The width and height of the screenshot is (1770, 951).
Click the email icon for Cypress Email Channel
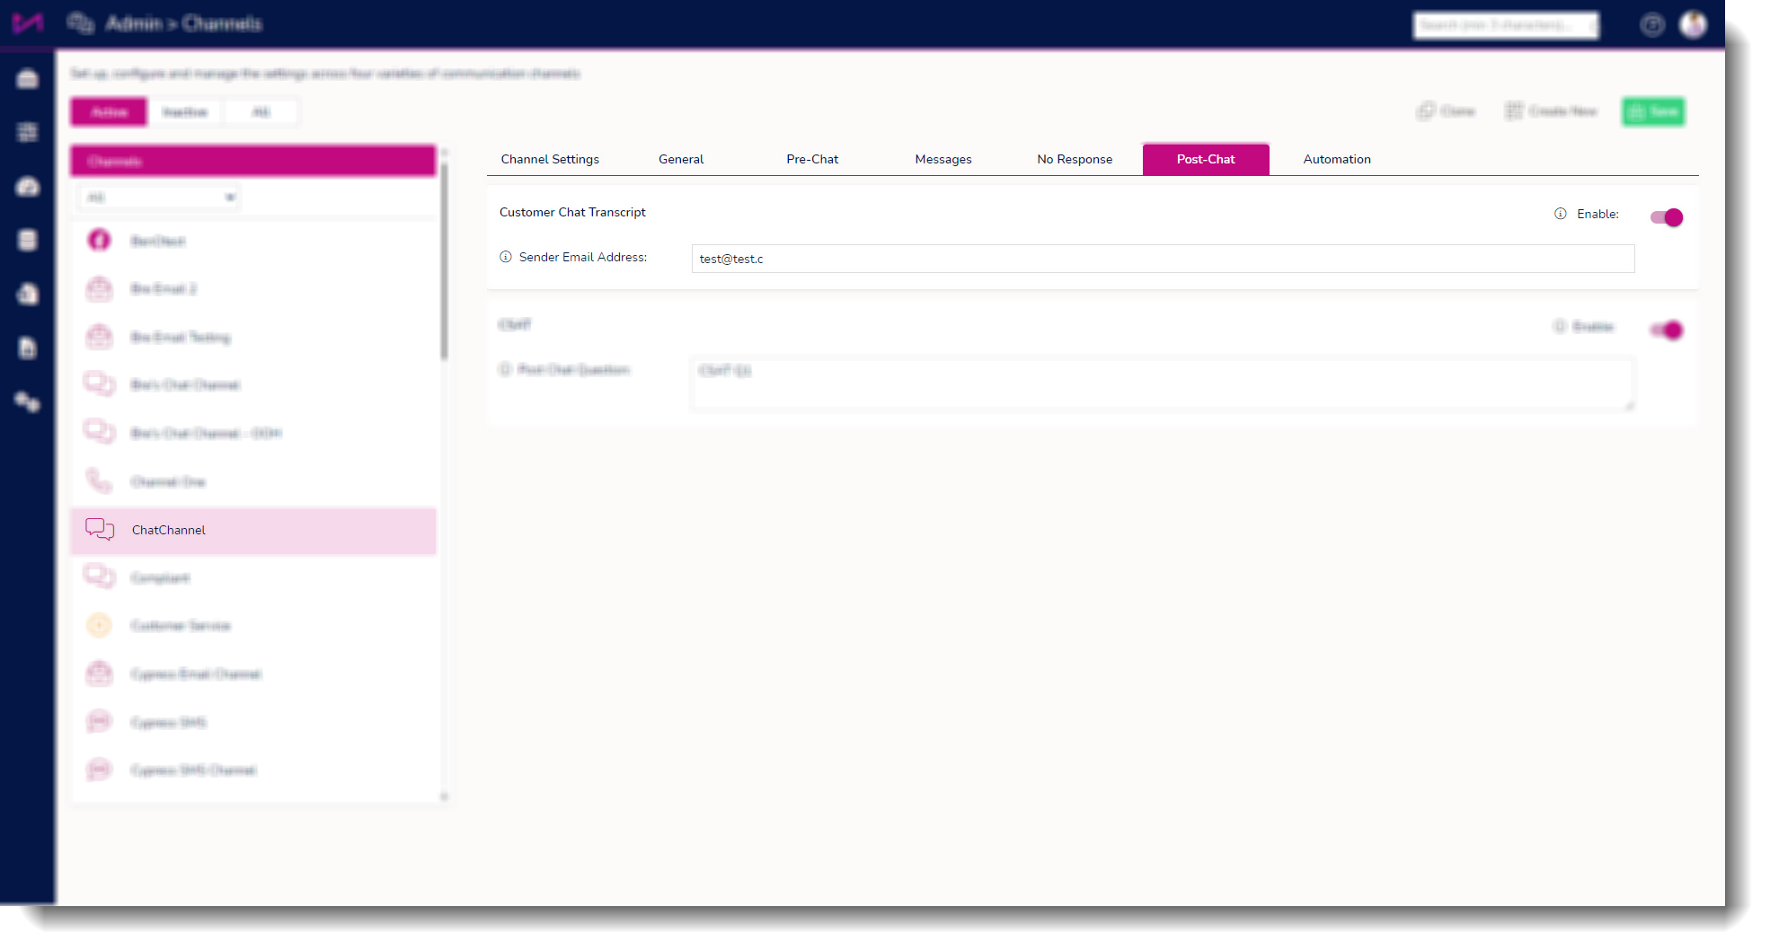point(100,674)
